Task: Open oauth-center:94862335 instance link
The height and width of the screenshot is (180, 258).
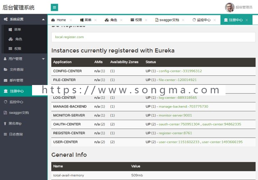Action: pyautogui.click(x=222, y=124)
